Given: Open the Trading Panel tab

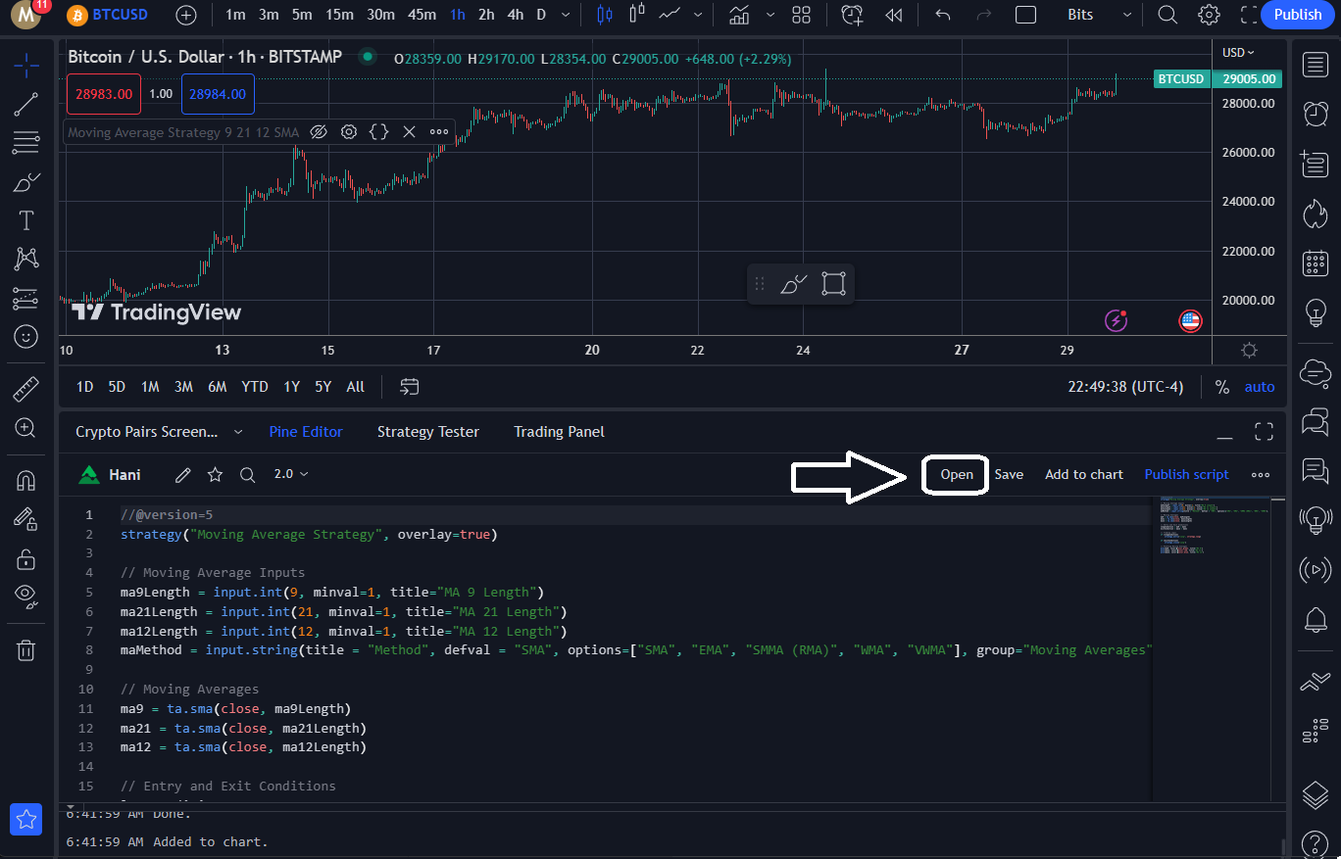Looking at the screenshot, I should (x=559, y=431).
